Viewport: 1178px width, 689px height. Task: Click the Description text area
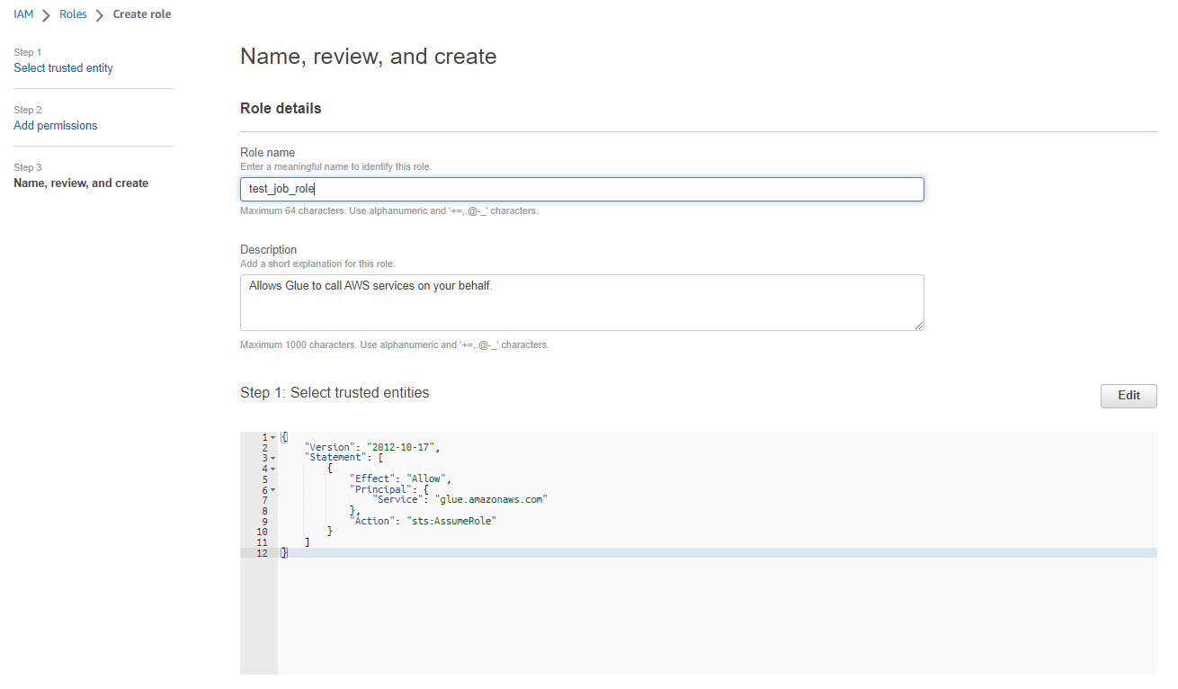pyautogui.click(x=582, y=302)
